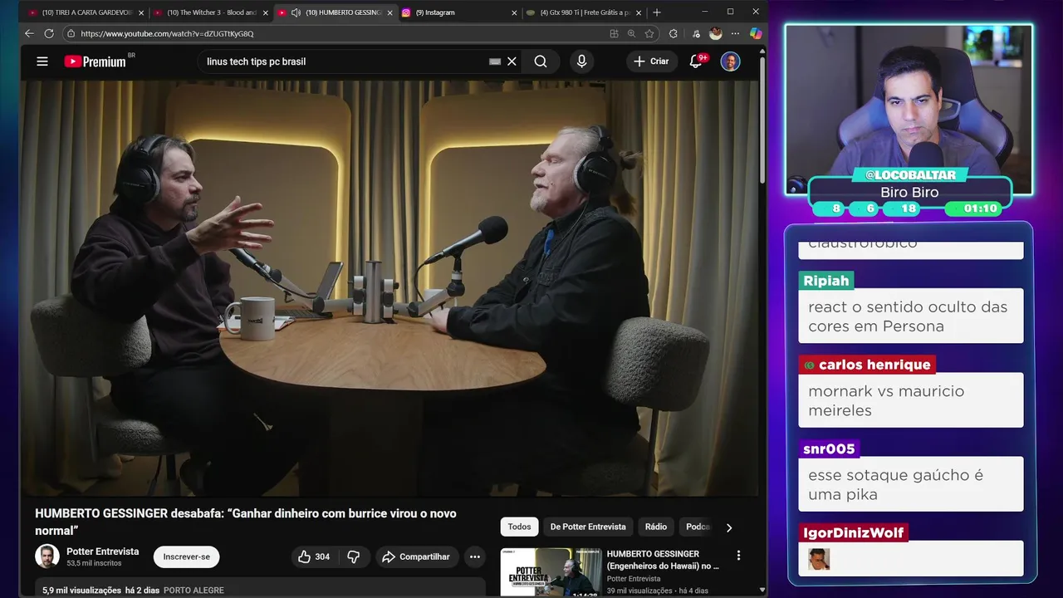Open Potter Entrevista channel name link

coord(102,551)
